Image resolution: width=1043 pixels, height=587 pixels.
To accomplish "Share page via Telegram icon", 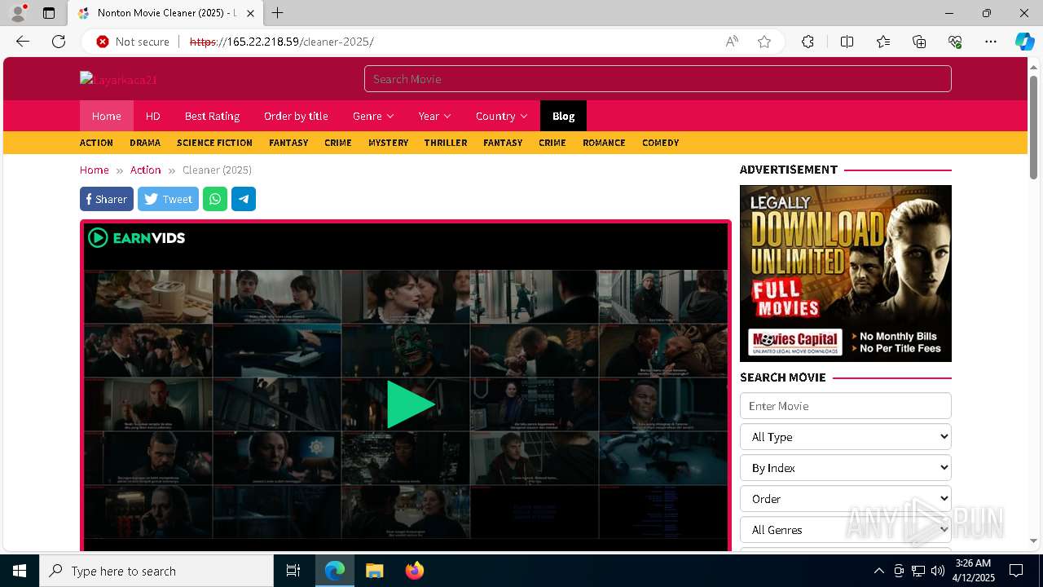I will [x=244, y=199].
